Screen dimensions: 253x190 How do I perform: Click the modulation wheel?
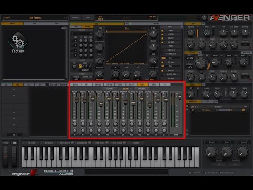click(14, 156)
